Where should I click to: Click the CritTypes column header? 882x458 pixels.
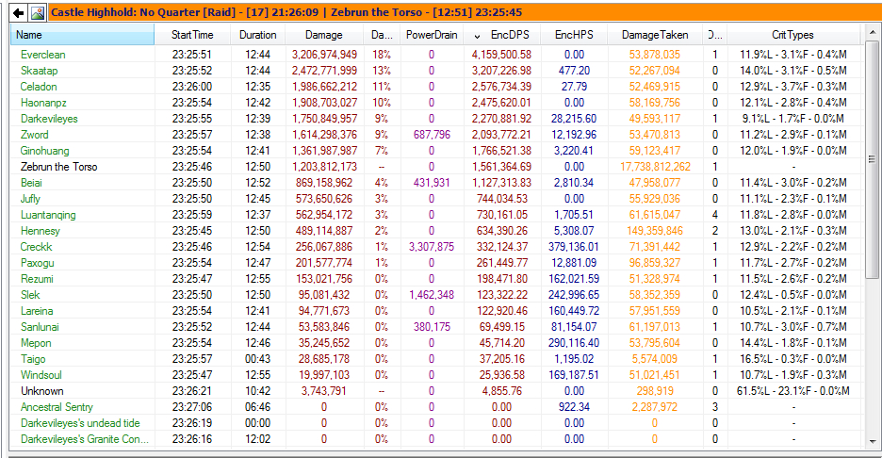(x=792, y=35)
